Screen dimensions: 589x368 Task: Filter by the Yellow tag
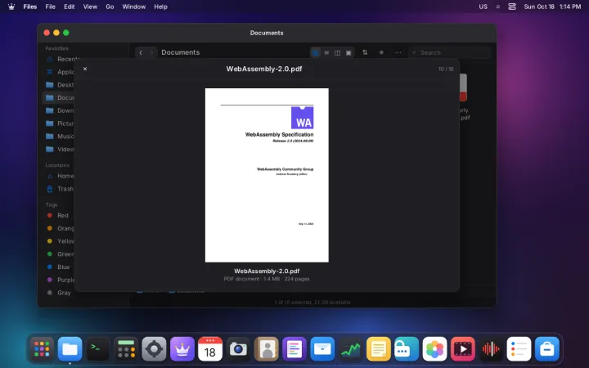point(60,241)
